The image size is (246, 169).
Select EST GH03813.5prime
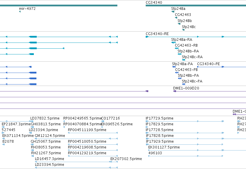click(46, 124)
